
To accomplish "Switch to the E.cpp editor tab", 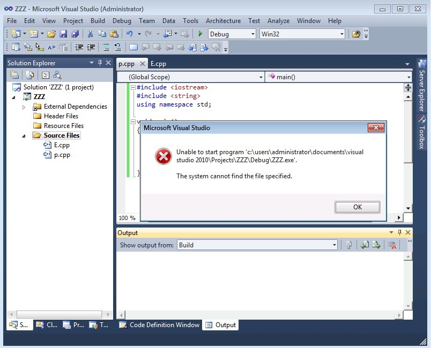I will coord(158,63).
